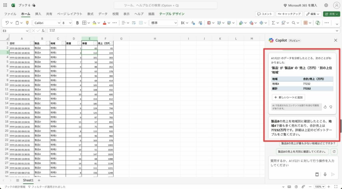Viewport: 342px width, 189px height.
Task: Open Copilot prompt guide icon
Action: tap(317, 174)
